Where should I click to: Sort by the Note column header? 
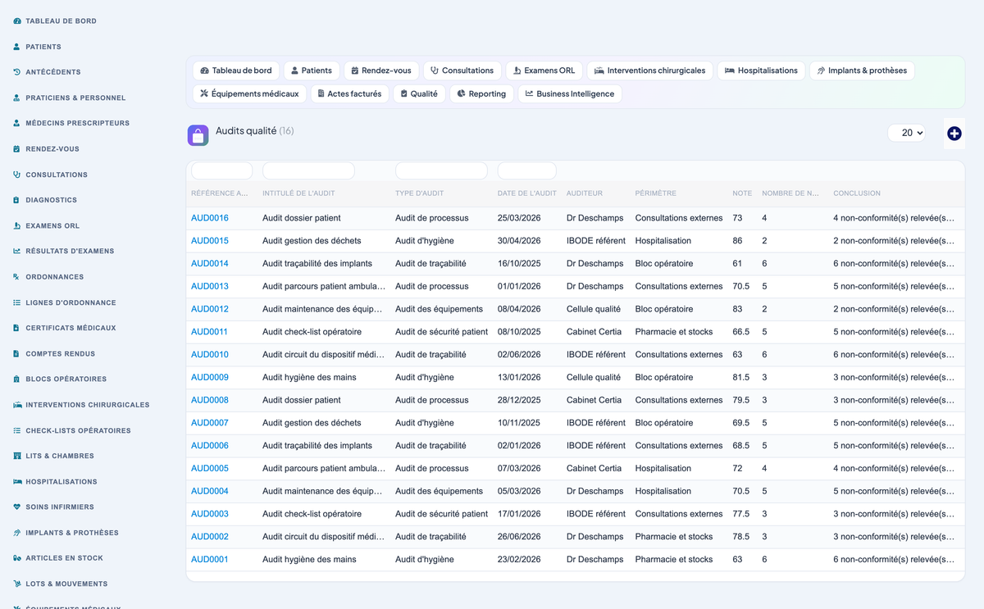[742, 193]
